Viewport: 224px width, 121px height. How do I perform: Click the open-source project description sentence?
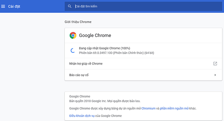point(133,109)
